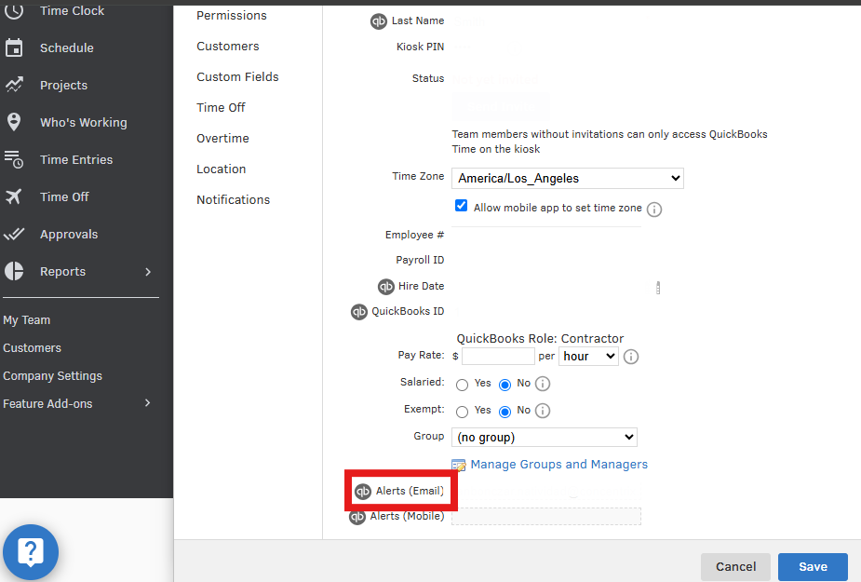861x582 pixels.
Task: Go to Schedule in sidebar
Action: click(66, 47)
